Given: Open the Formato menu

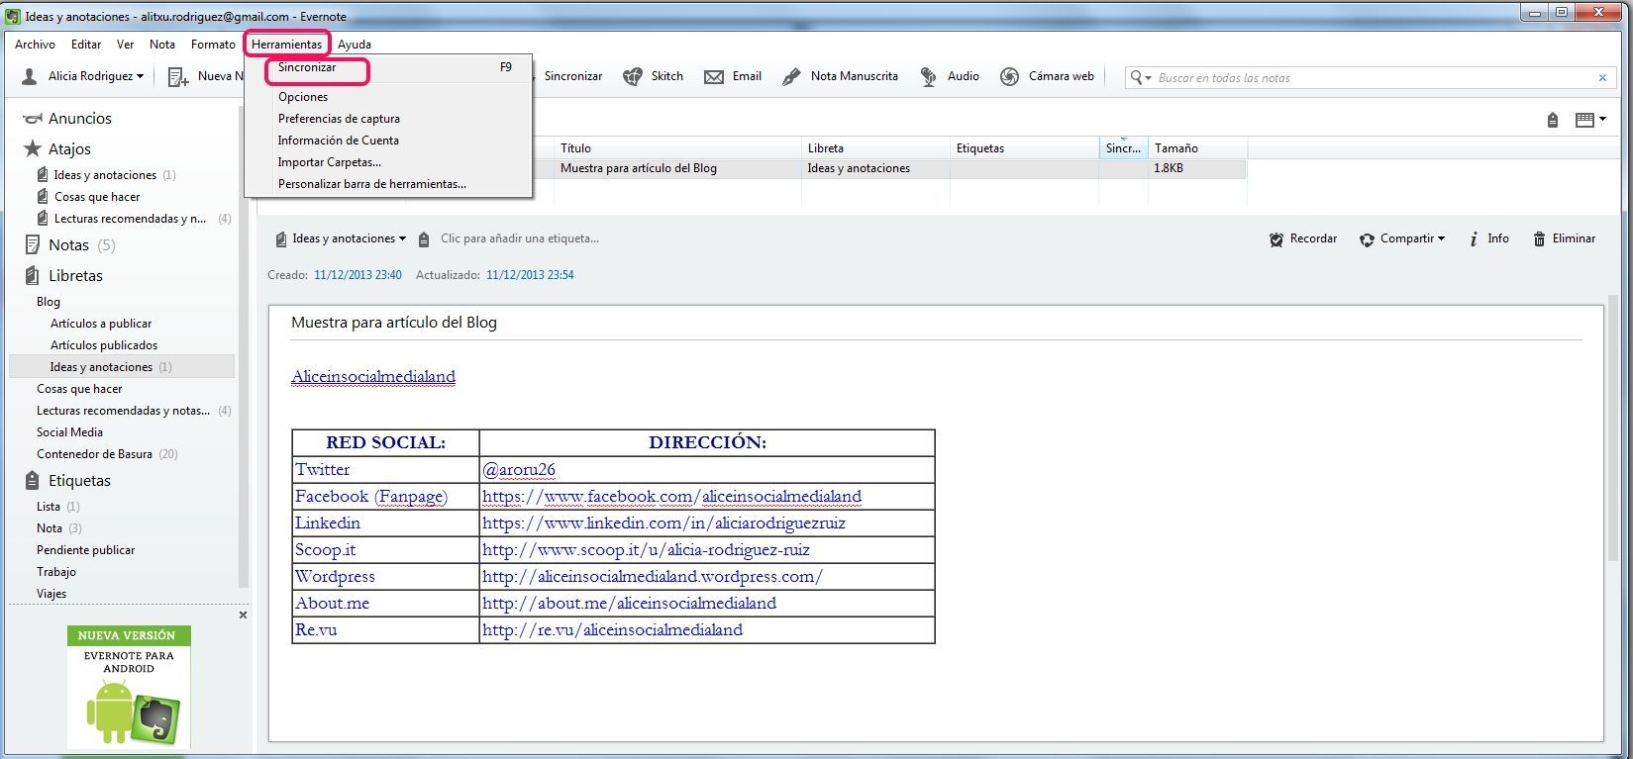Looking at the screenshot, I should pyautogui.click(x=213, y=45).
